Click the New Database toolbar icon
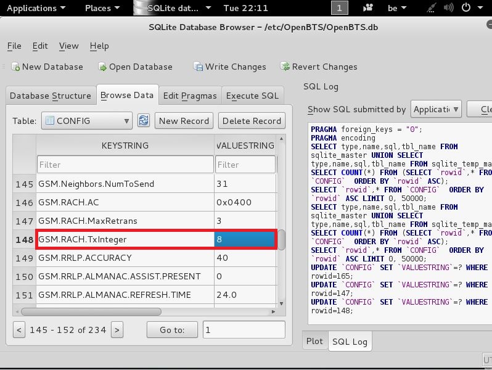Viewport: 492px width, 370px height. point(15,67)
